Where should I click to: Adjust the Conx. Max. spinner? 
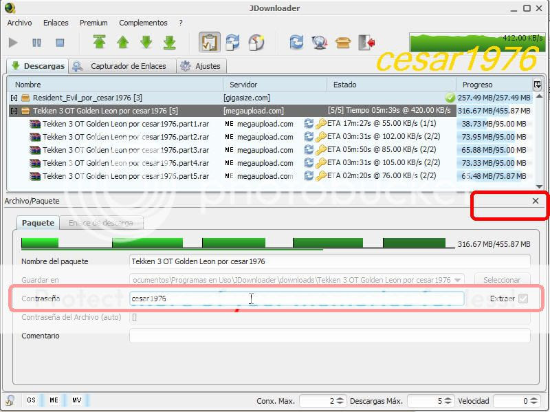click(x=340, y=401)
